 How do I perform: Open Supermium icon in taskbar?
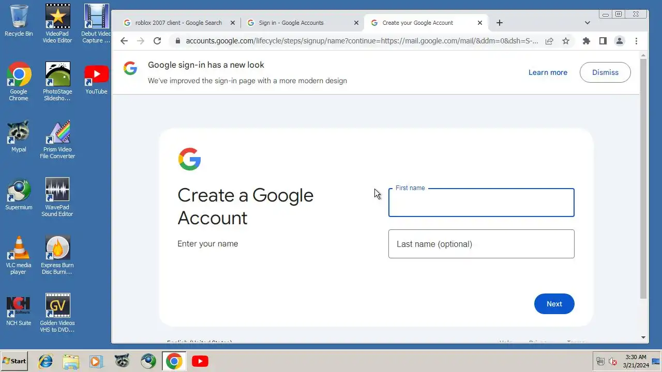(x=148, y=361)
